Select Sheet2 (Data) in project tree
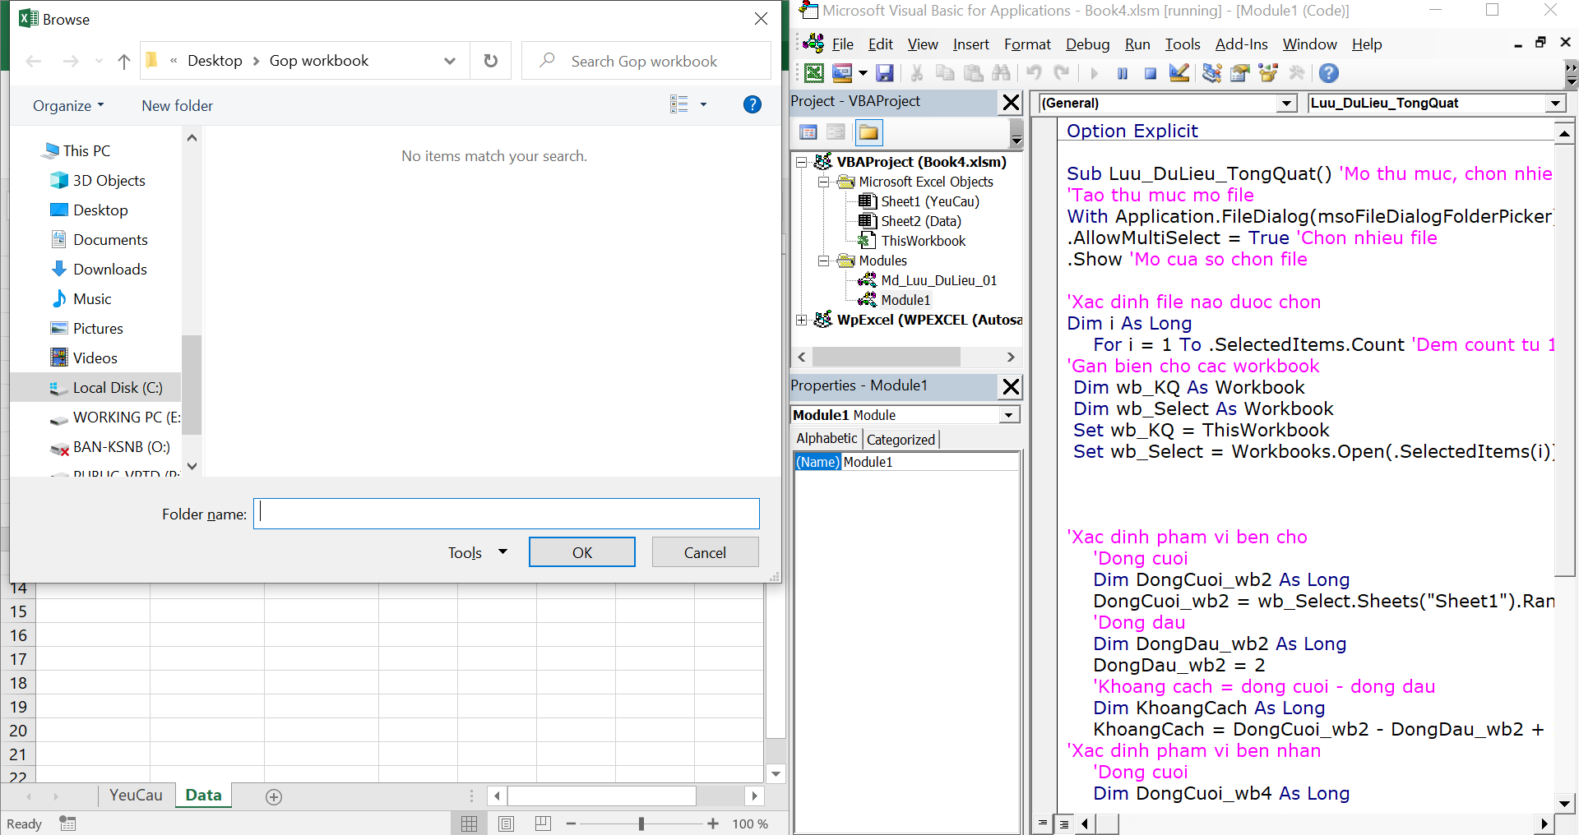The height and width of the screenshot is (835, 1579). click(x=920, y=221)
